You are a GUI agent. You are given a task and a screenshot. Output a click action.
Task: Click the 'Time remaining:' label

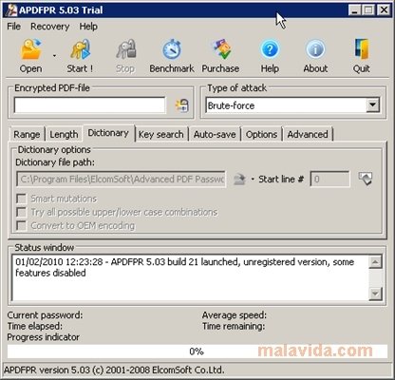[234, 326]
